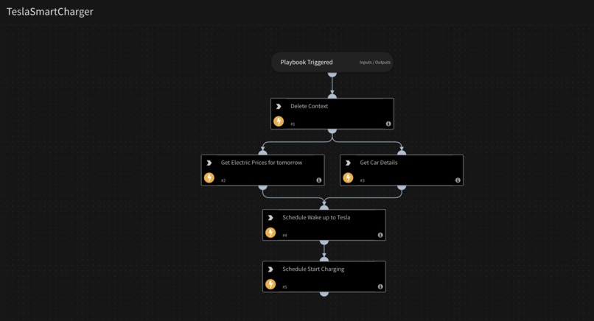
Task: Click the TeslaSmartCharger playbook title
Action: click(x=49, y=12)
